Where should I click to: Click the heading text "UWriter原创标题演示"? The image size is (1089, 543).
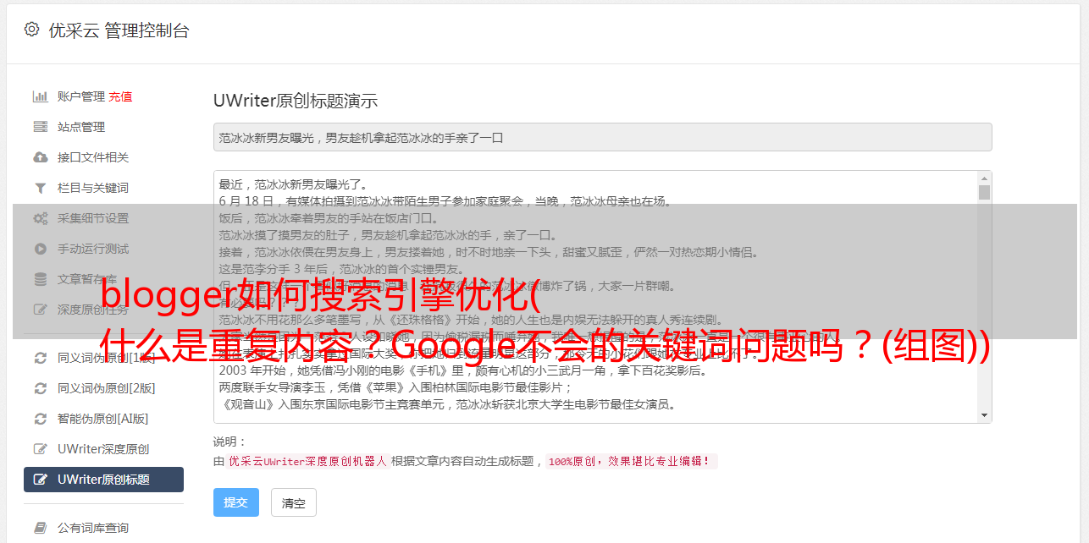296,101
